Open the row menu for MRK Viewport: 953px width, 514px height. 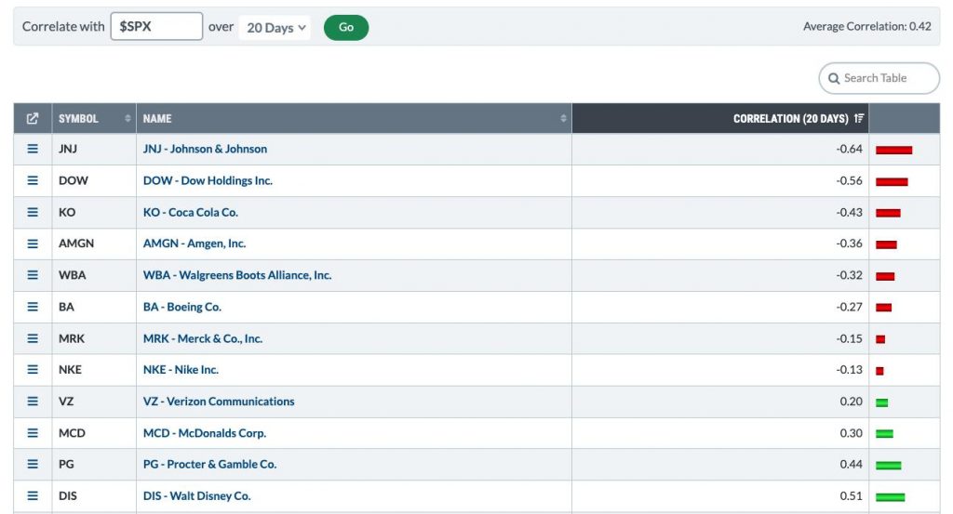(33, 338)
